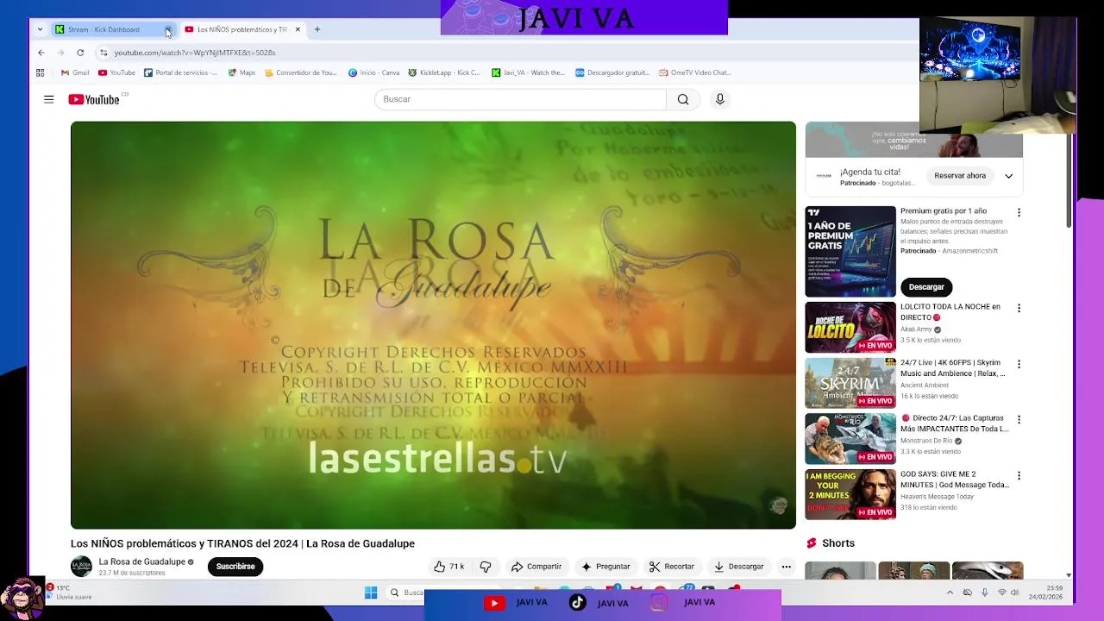Open a new browser tab
Screen dimensions: 1104x621
tap(317, 29)
